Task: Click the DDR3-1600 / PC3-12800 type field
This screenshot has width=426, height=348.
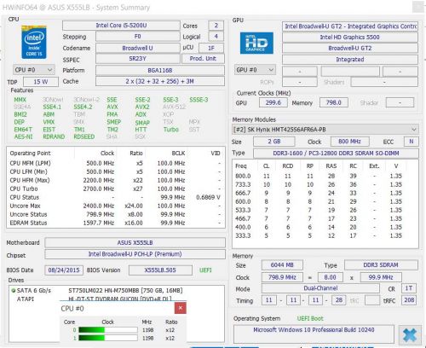Action: 336,154
